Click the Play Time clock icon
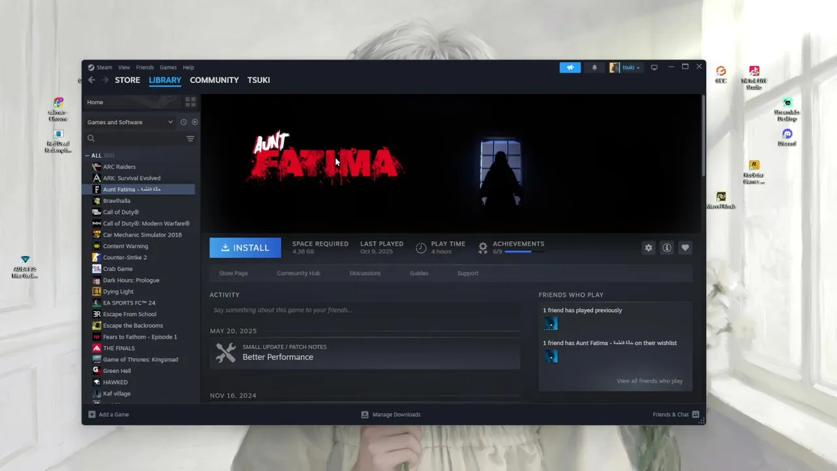Screen dimensions: 837x471 tap(421, 248)
